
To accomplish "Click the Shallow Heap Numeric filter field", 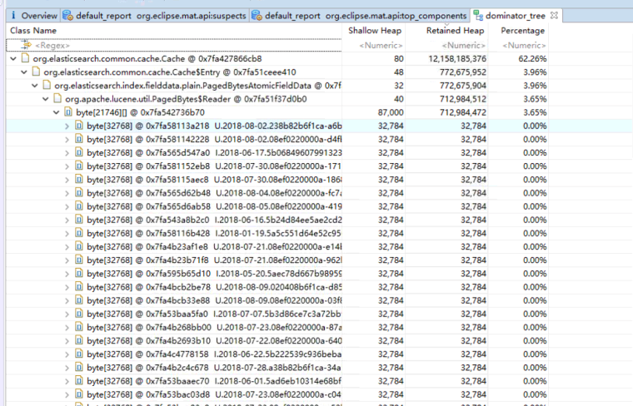I will (381, 45).
